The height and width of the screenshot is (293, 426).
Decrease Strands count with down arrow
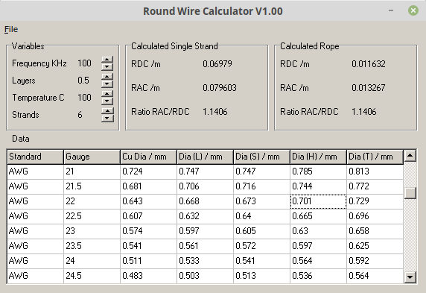point(107,119)
